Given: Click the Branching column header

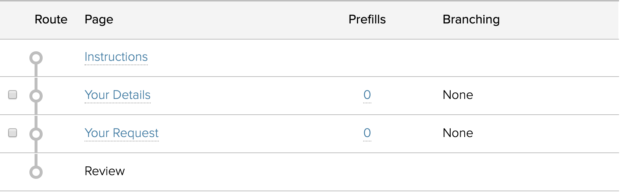Looking at the screenshot, I should [x=471, y=19].
